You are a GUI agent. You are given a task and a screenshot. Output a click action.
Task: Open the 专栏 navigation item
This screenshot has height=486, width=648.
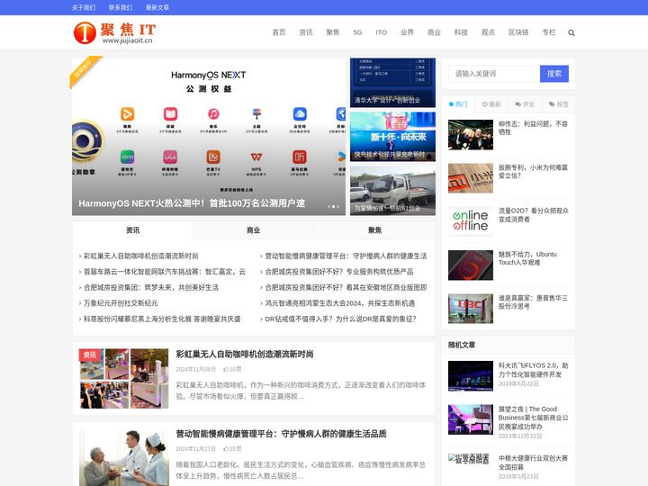549,32
